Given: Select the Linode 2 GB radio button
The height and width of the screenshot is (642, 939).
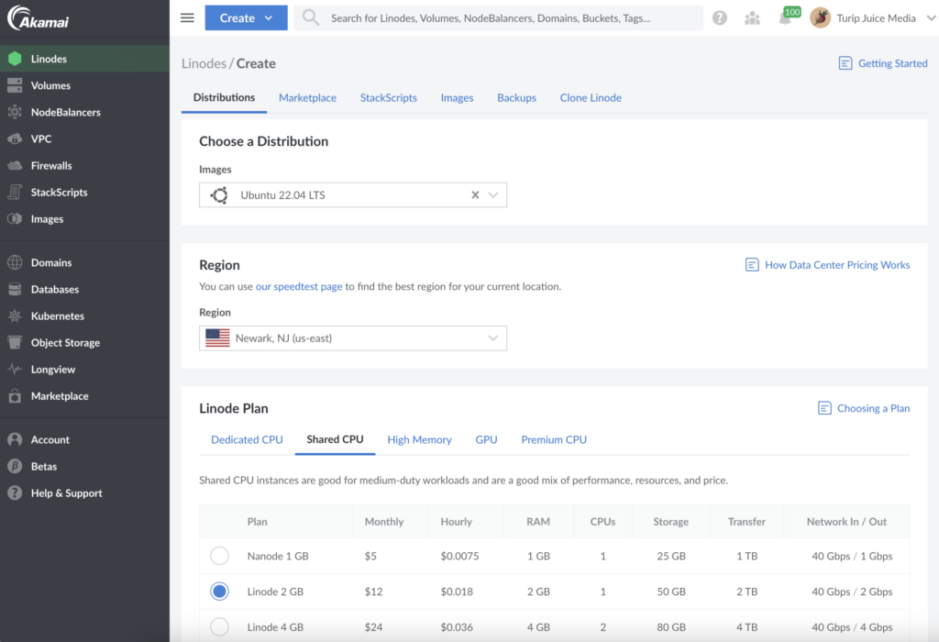Looking at the screenshot, I should tap(218, 592).
